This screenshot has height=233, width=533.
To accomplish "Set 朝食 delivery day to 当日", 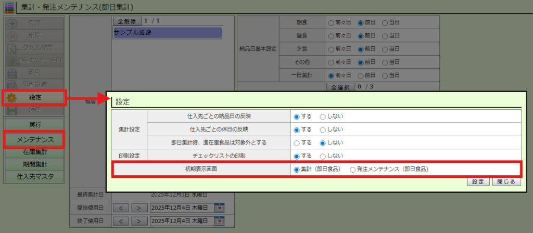I will [385, 23].
